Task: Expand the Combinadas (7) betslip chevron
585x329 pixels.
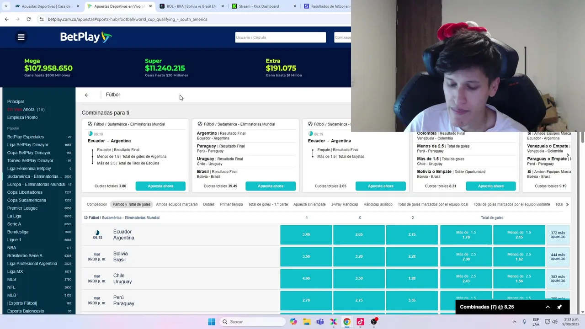Action: [x=548, y=307]
